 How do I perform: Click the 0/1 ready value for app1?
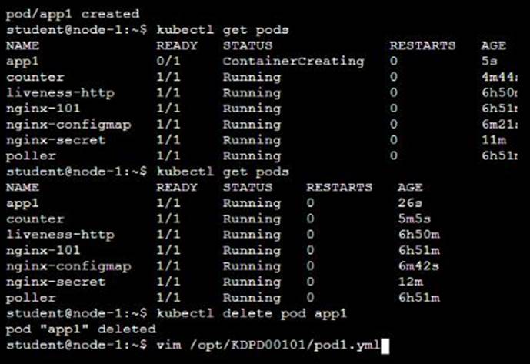click(x=170, y=61)
